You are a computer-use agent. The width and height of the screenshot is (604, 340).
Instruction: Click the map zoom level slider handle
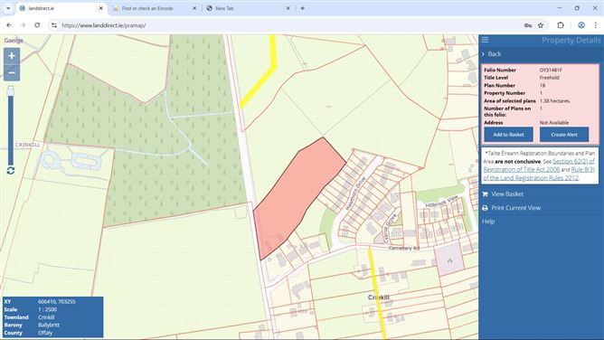click(x=11, y=90)
